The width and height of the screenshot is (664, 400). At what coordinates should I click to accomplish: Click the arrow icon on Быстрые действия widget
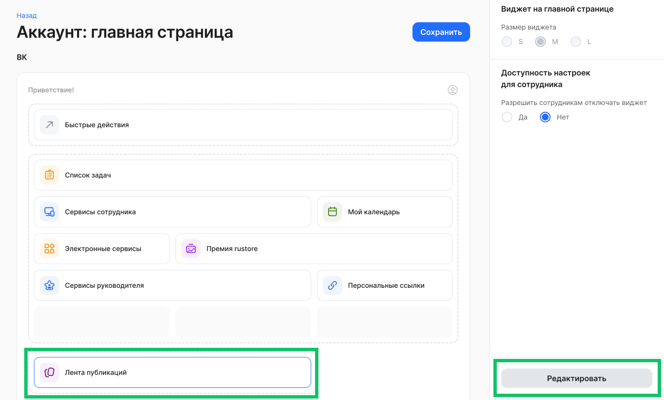pos(49,124)
